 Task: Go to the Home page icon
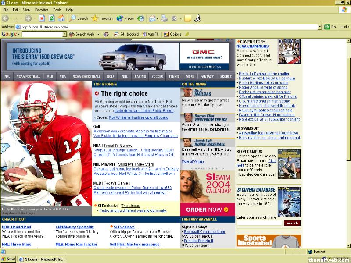click(x=61, y=18)
